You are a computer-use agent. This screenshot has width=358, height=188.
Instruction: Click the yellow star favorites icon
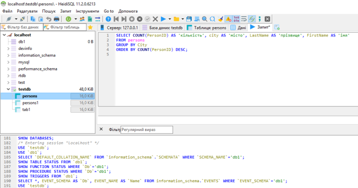click(90, 27)
